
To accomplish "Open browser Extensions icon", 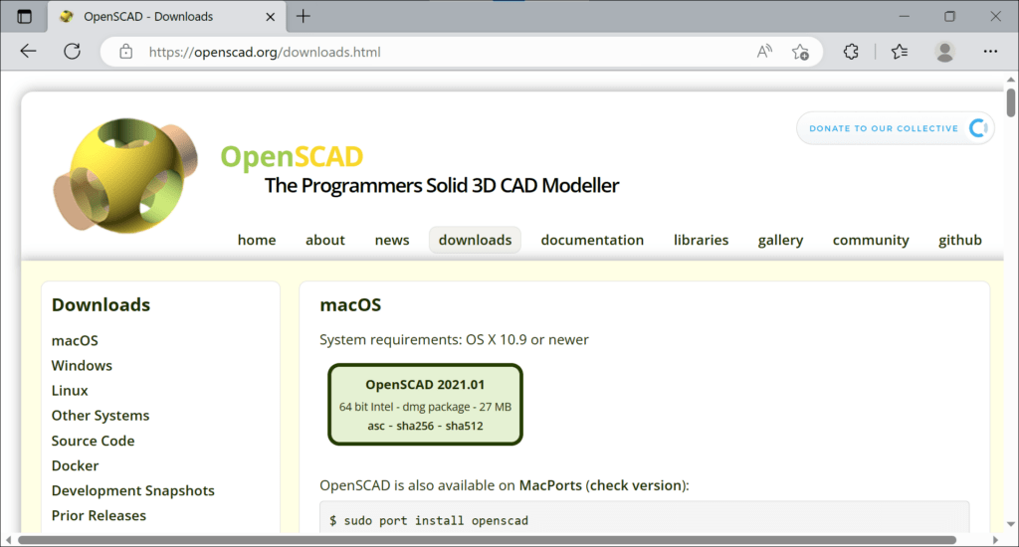I will pyautogui.click(x=851, y=52).
